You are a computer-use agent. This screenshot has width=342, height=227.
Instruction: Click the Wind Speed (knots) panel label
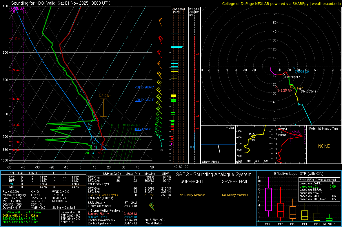pos(178,10)
